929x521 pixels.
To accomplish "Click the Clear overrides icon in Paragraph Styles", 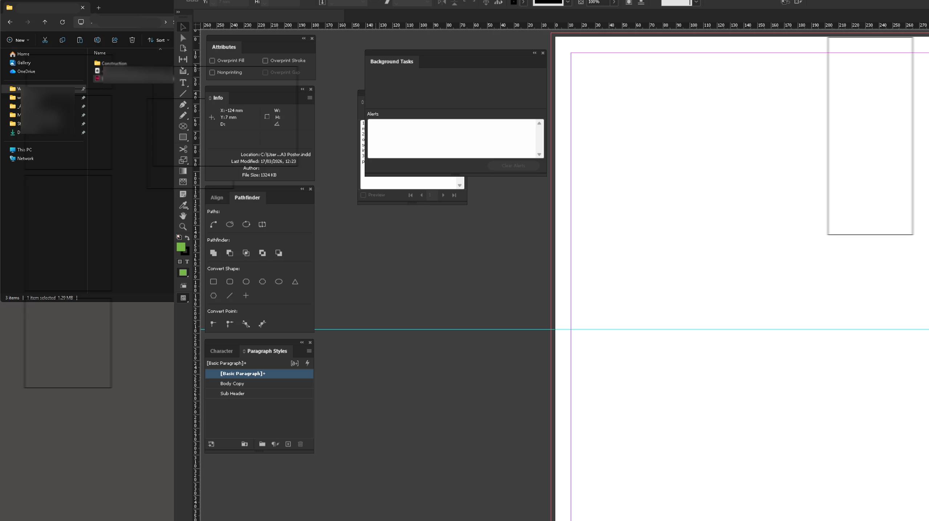I will click(x=275, y=444).
